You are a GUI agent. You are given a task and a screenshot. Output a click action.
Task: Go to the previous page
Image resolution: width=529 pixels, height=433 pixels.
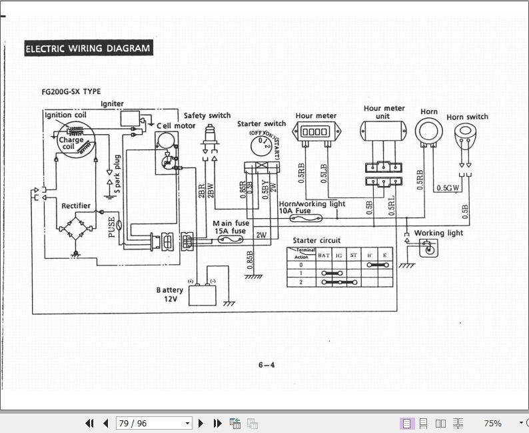coord(105,423)
